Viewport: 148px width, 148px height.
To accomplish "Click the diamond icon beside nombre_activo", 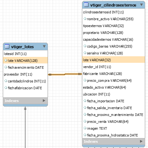I will coord(85,19).
